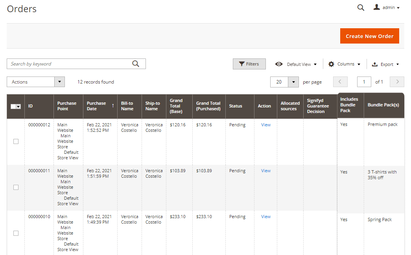This screenshot has height=255, width=411.
Task: Toggle the select-all checkbox in table header
Action: point(13,106)
